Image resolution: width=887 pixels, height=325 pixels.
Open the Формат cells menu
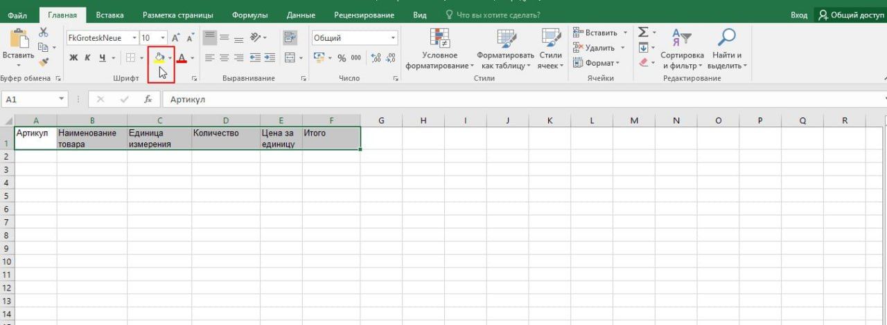[x=596, y=63]
